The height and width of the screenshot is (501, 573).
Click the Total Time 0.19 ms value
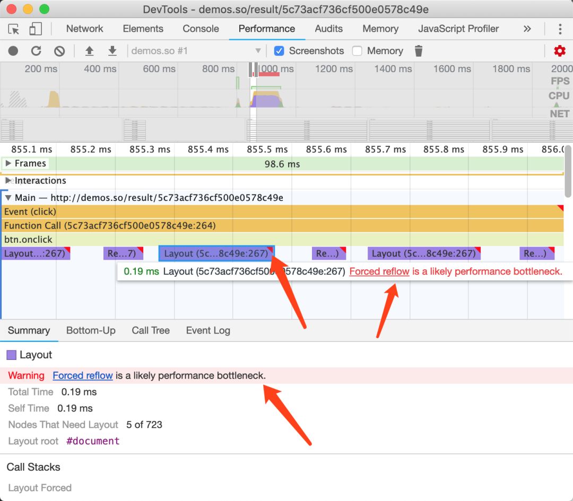click(x=79, y=392)
